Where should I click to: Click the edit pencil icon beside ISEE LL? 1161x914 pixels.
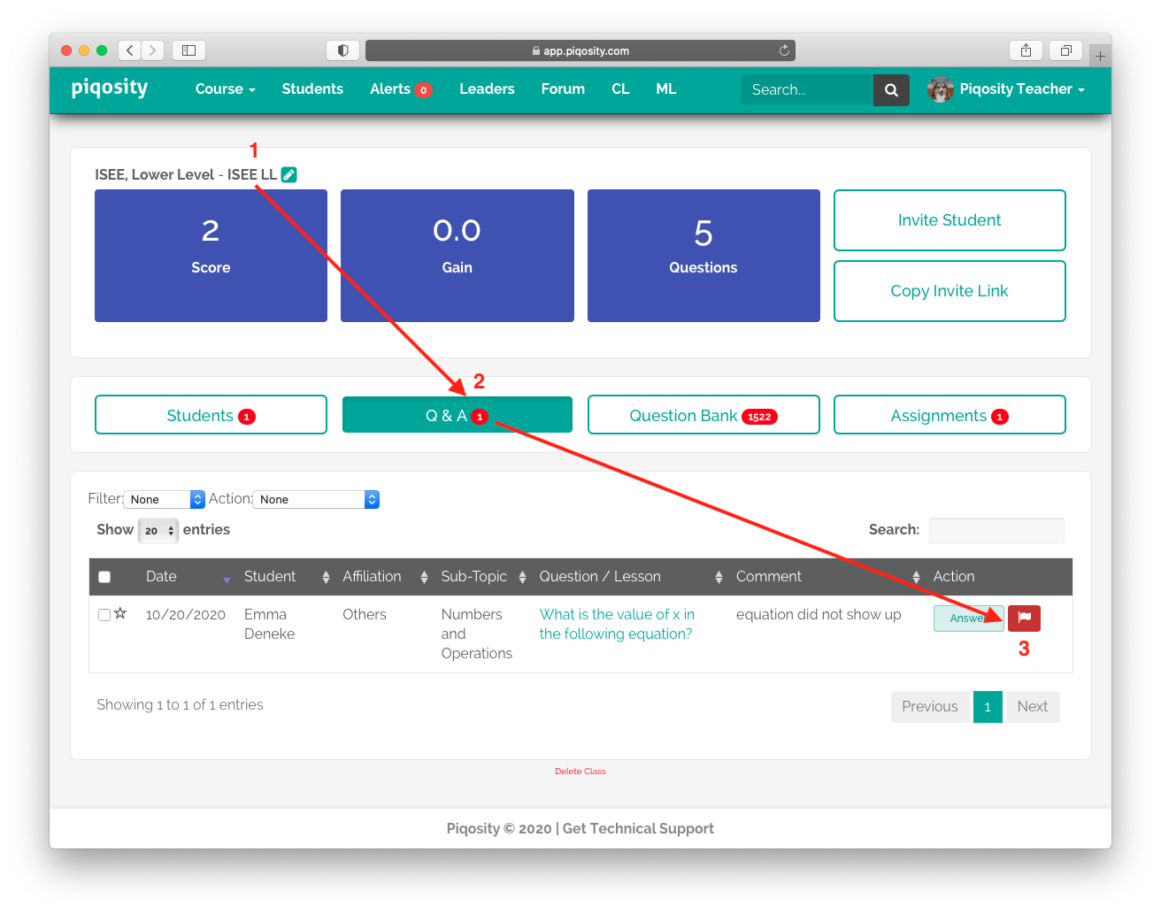pyautogui.click(x=289, y=175)
